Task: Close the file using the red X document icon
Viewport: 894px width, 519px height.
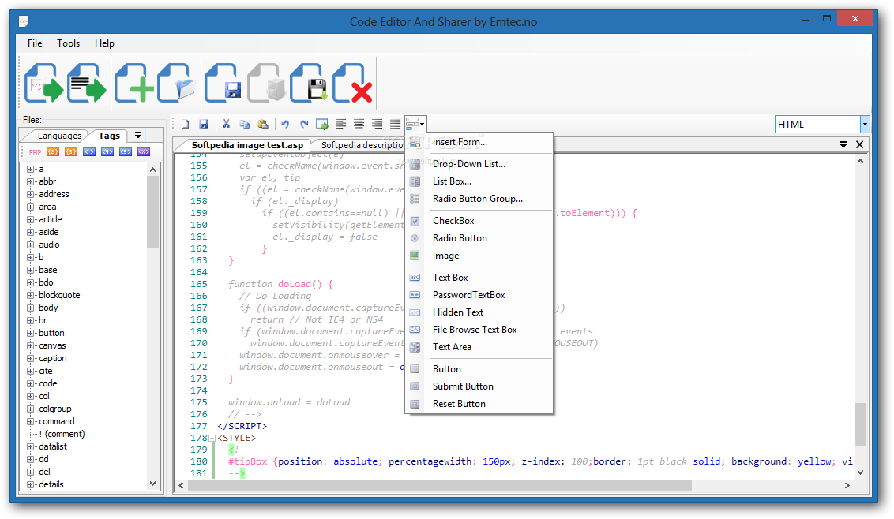Action: click(x=352, y=83)
